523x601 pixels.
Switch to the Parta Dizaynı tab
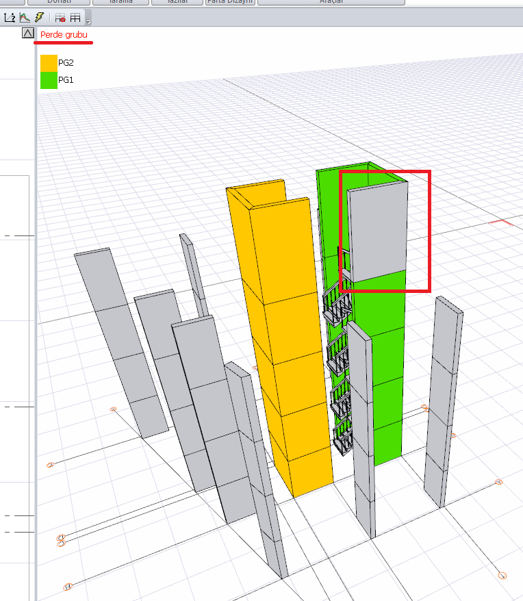pos(230,2)
